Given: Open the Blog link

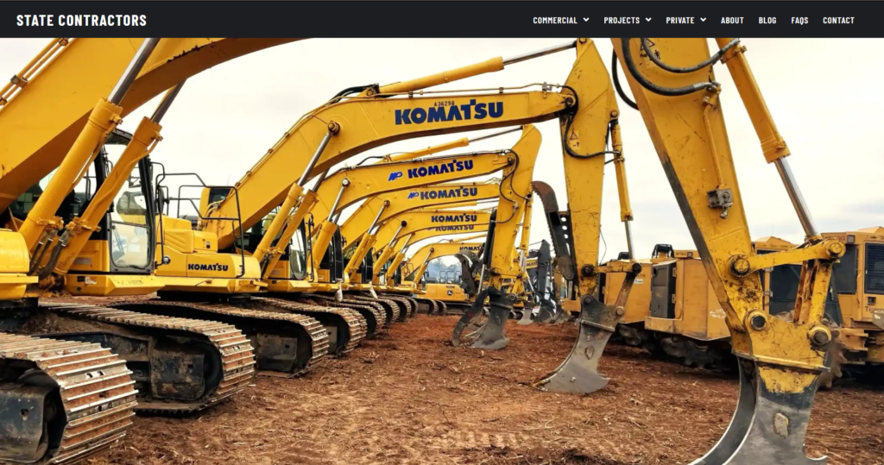Looking at the screenshot, I should tap(767, 20).
